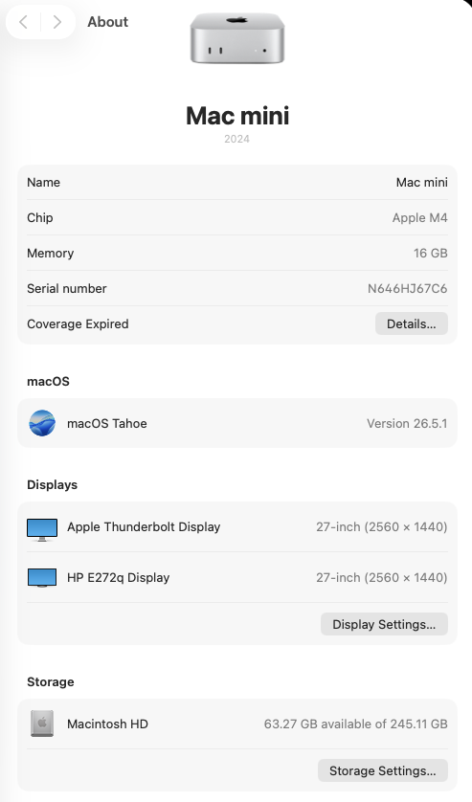Click the Apple Thunderbolt Display resolution text
This screenshot has height=802, width=472.
(x=382, y=526)
